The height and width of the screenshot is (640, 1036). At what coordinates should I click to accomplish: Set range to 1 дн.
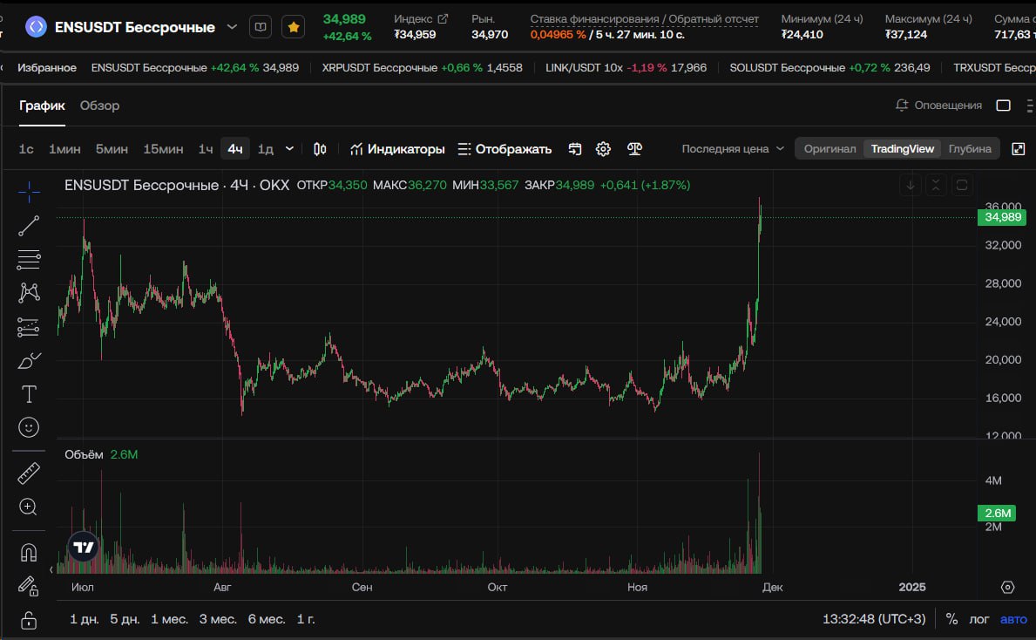click(x=84, y=619)
